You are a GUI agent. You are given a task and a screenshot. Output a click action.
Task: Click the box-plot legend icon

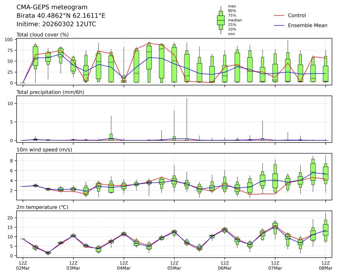[x=221, y=20]
